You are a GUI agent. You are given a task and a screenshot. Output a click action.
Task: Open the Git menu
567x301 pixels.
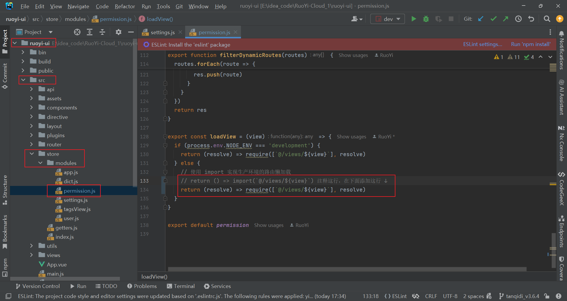[x=179, y=6]
